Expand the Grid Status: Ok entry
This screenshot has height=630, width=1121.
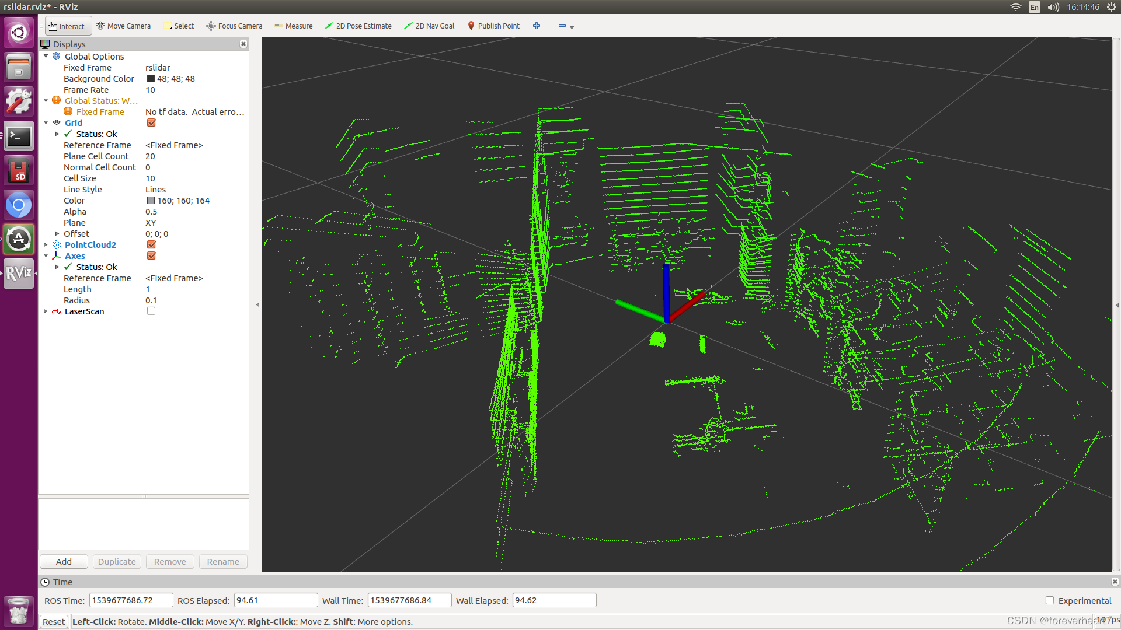(x=57, y=134)
